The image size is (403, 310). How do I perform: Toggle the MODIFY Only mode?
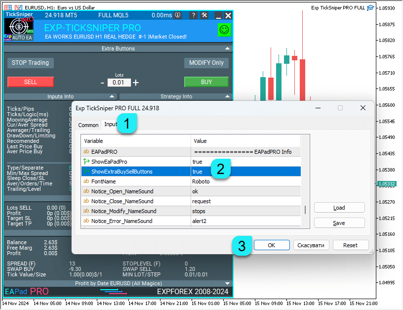[206, 63]
